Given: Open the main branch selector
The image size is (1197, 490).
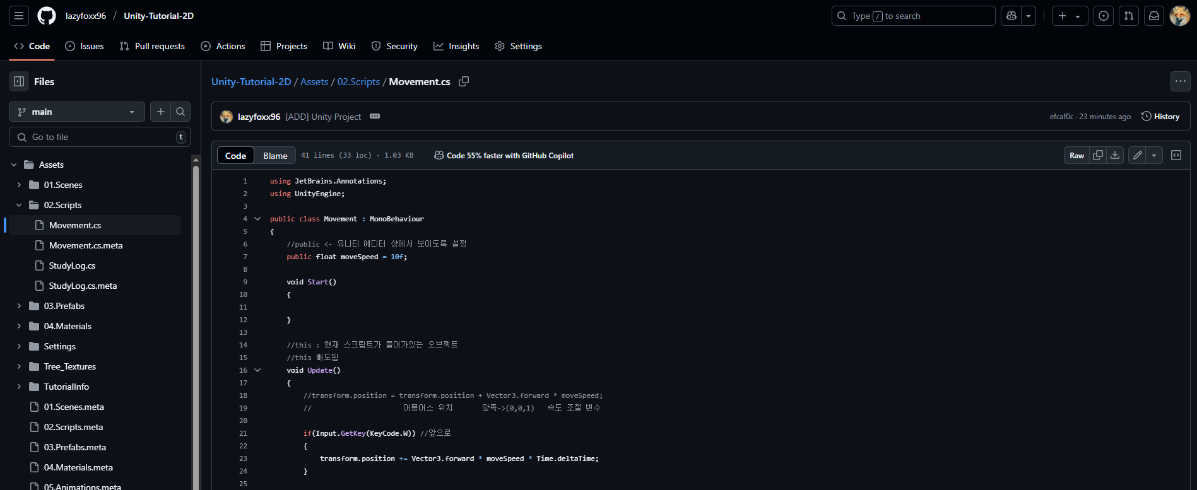Looking at the screenshot, I should (x=77, y=112).
